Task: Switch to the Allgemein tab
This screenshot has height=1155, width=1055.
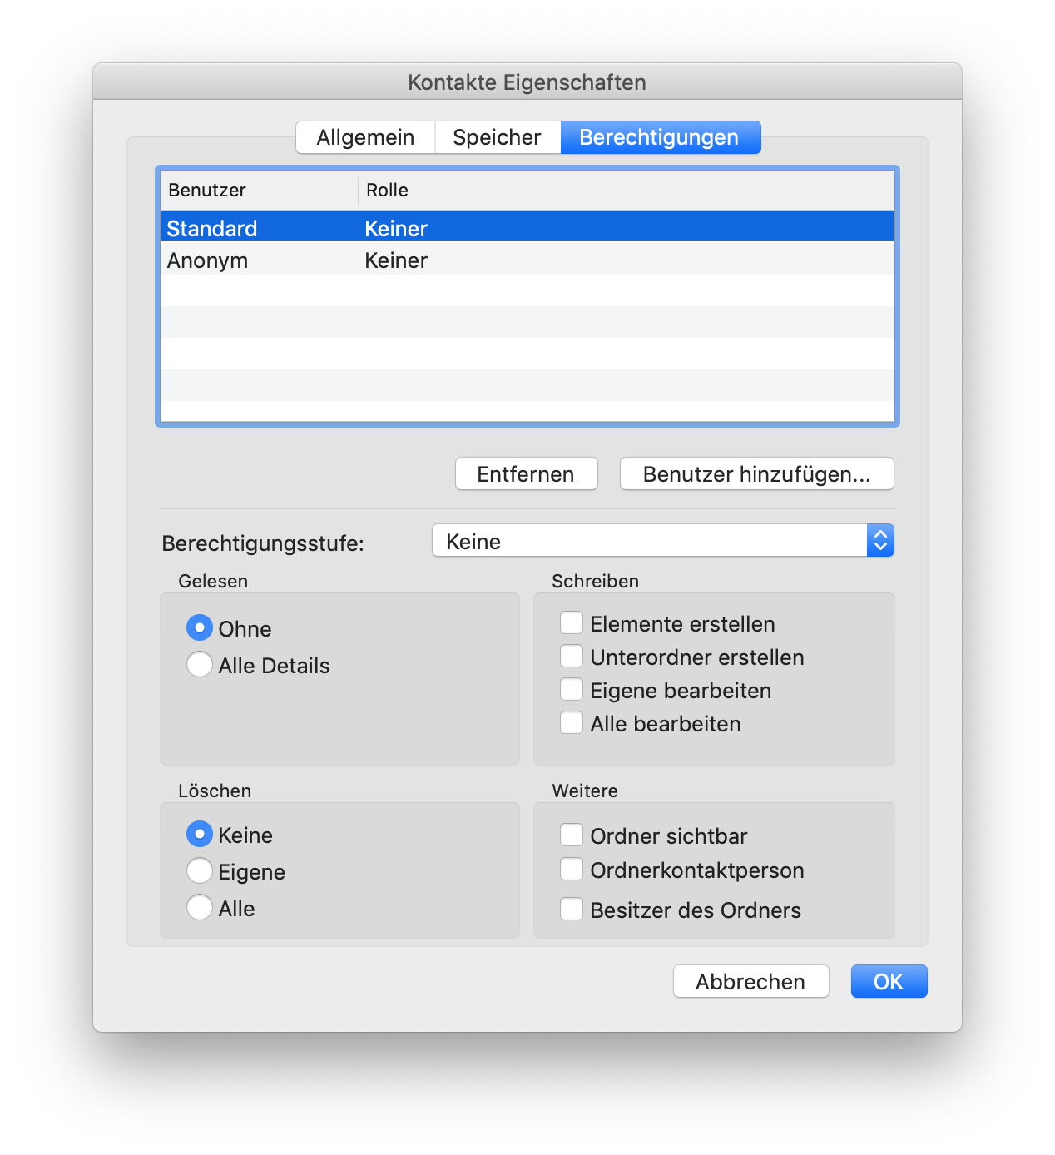Action: [364, 136]
